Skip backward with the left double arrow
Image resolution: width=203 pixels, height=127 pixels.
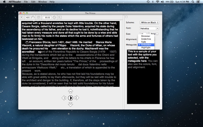(64, 98)
